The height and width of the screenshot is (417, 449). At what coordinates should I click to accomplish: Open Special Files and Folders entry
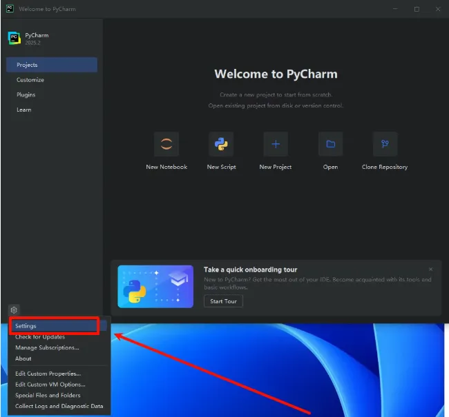[x=59, y=395]
